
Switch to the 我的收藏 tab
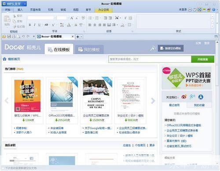tap(199, 105)
